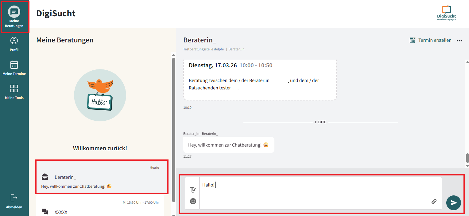
Task: Open Meine Tools section
Action: (x=14, y=92)
